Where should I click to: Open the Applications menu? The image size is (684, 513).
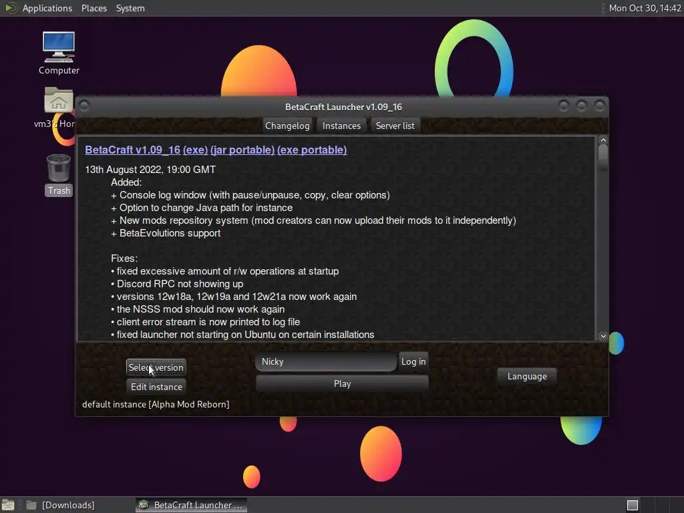[47, 8]
